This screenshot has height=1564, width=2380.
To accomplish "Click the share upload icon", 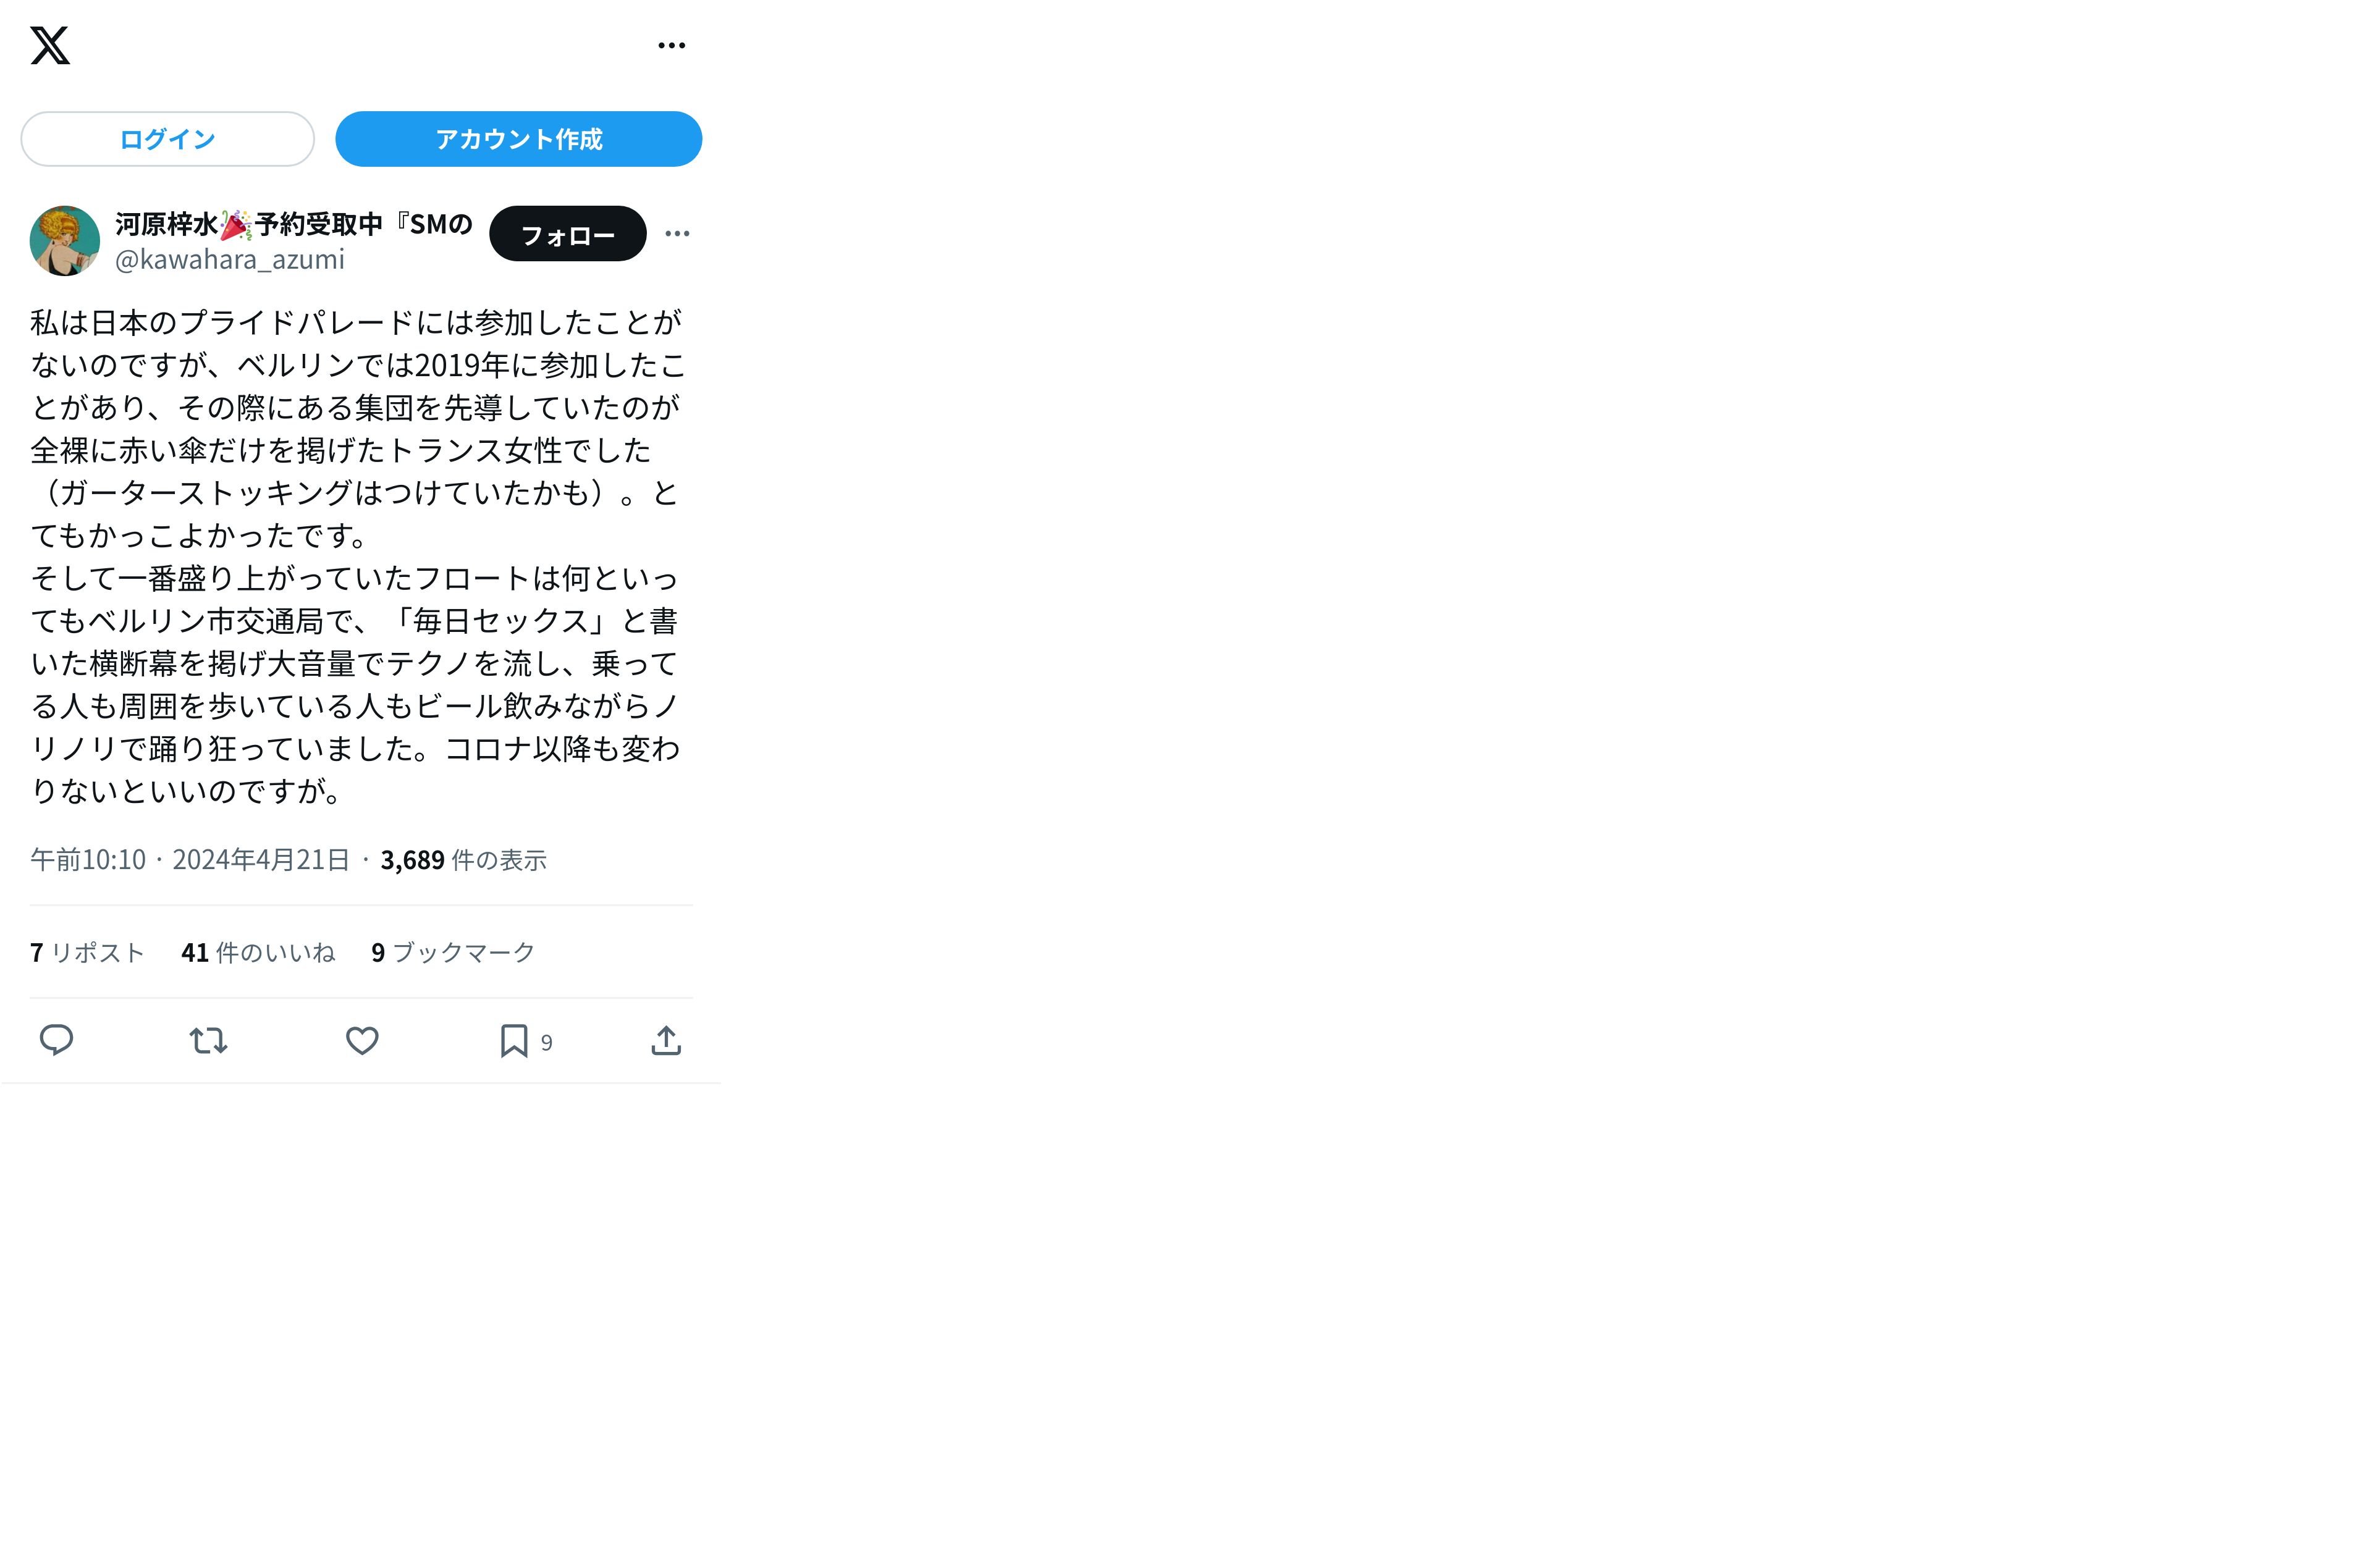I will pyautogui.click(x=666, y=1041).
